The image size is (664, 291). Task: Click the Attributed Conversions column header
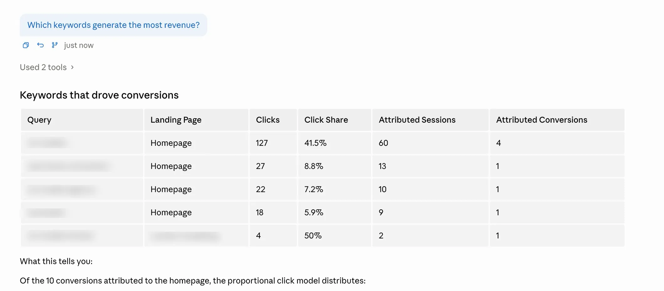click(542, 120)
